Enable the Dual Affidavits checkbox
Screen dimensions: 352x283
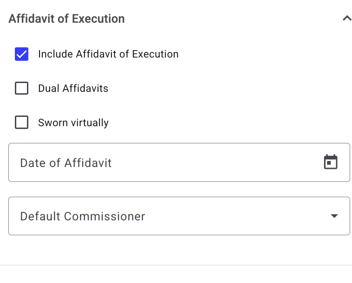pyautogui.click(x=21, y=88)
